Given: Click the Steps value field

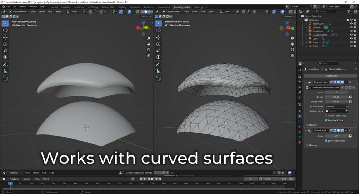Looking at the screenshot, I should [x=336, y=92].
